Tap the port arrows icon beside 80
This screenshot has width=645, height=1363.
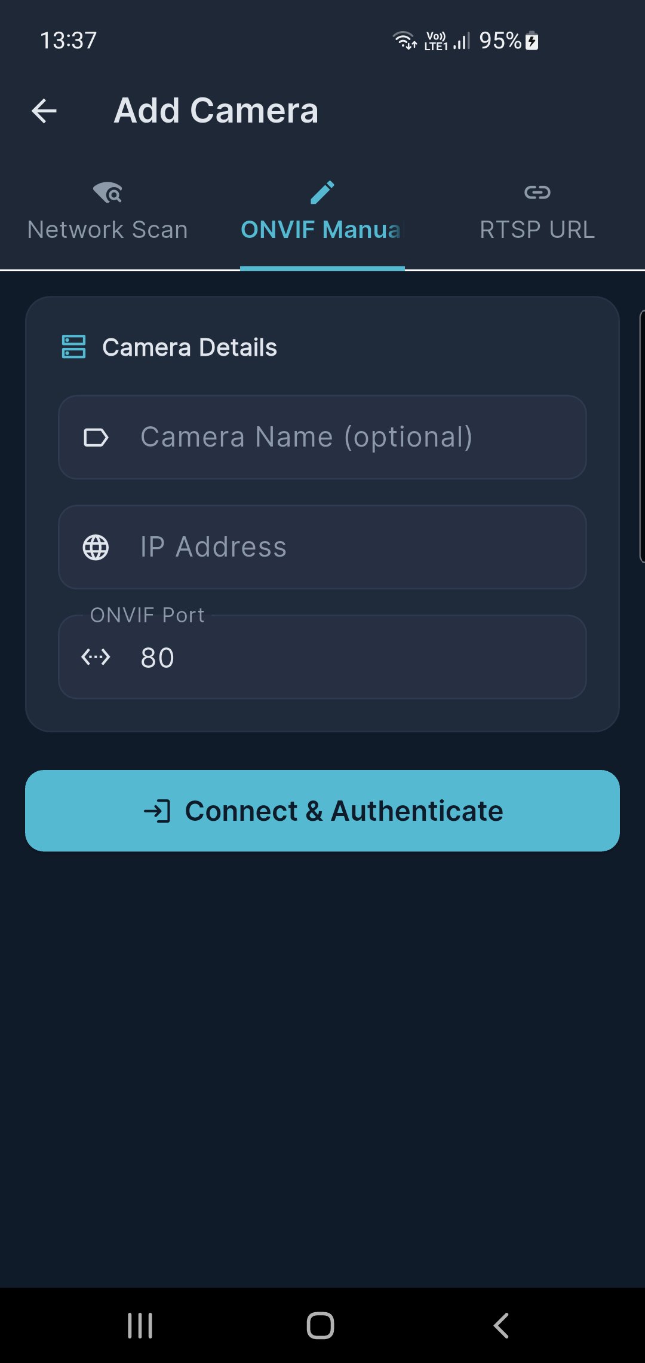(x=96, y=658)
